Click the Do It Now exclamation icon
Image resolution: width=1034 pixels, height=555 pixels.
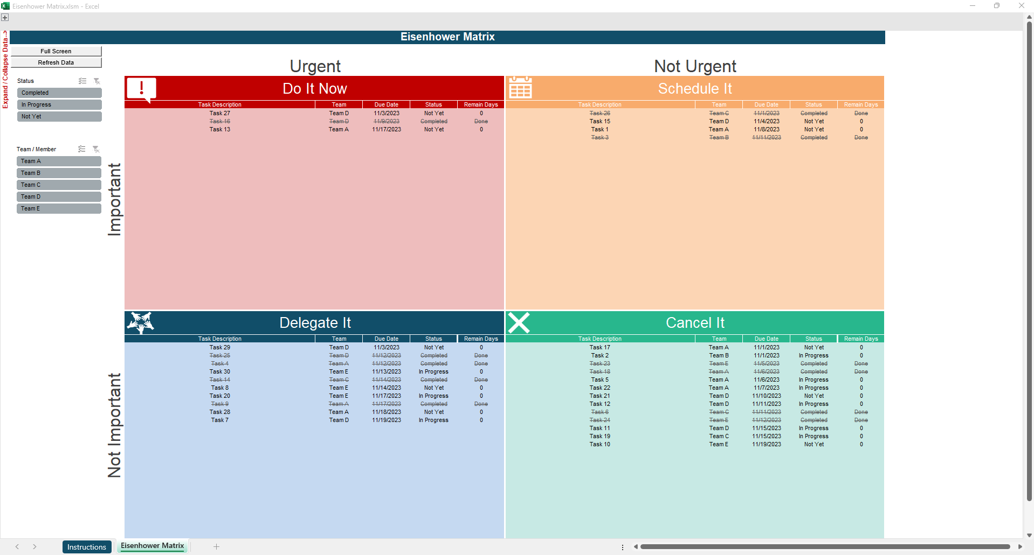[x=141, y=88]
